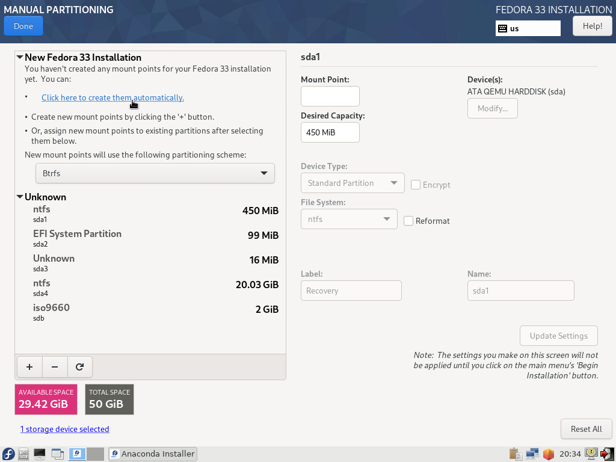Click the ATA QEMU HARDDISK (sda) device text
This screenshot has height=462, width=616.
[516, 91]
